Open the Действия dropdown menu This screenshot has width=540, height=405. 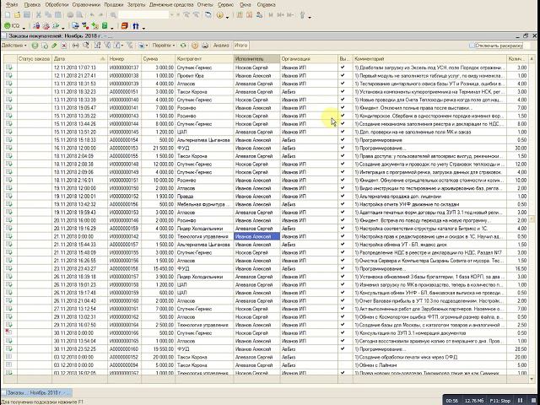point(13,46)
